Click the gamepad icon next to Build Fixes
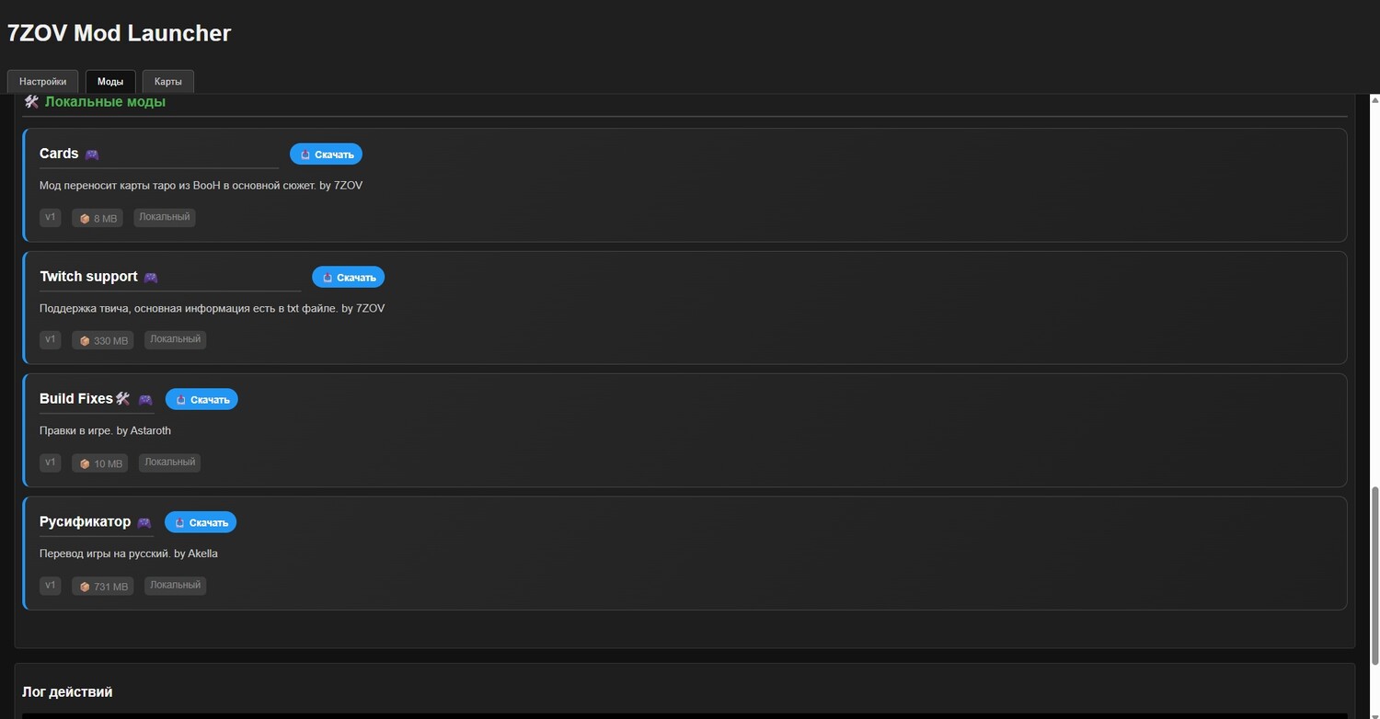 (145, 400)
